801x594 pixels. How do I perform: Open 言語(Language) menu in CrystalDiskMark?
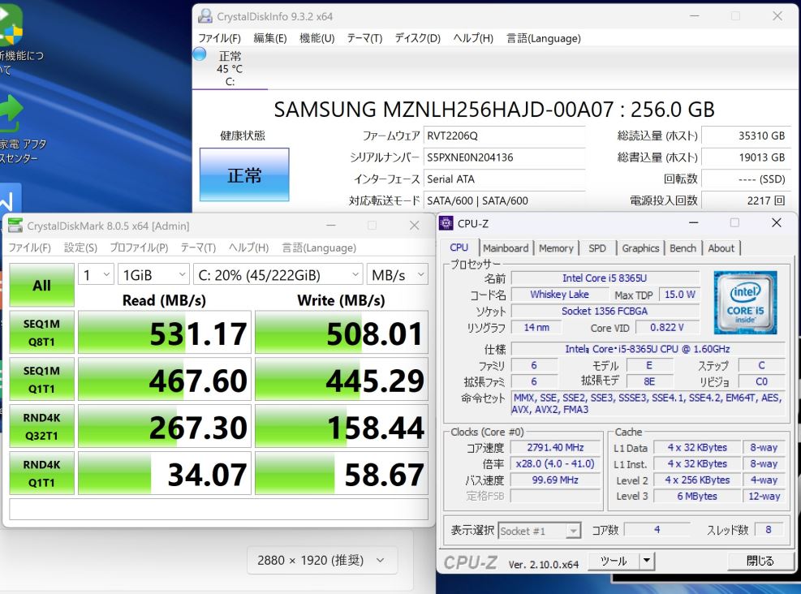click(319, 247)
